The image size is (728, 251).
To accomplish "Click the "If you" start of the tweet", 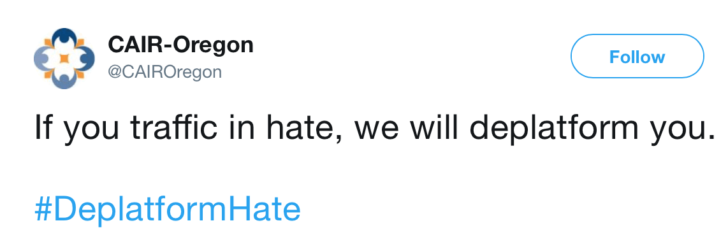I will coord(76,129).
